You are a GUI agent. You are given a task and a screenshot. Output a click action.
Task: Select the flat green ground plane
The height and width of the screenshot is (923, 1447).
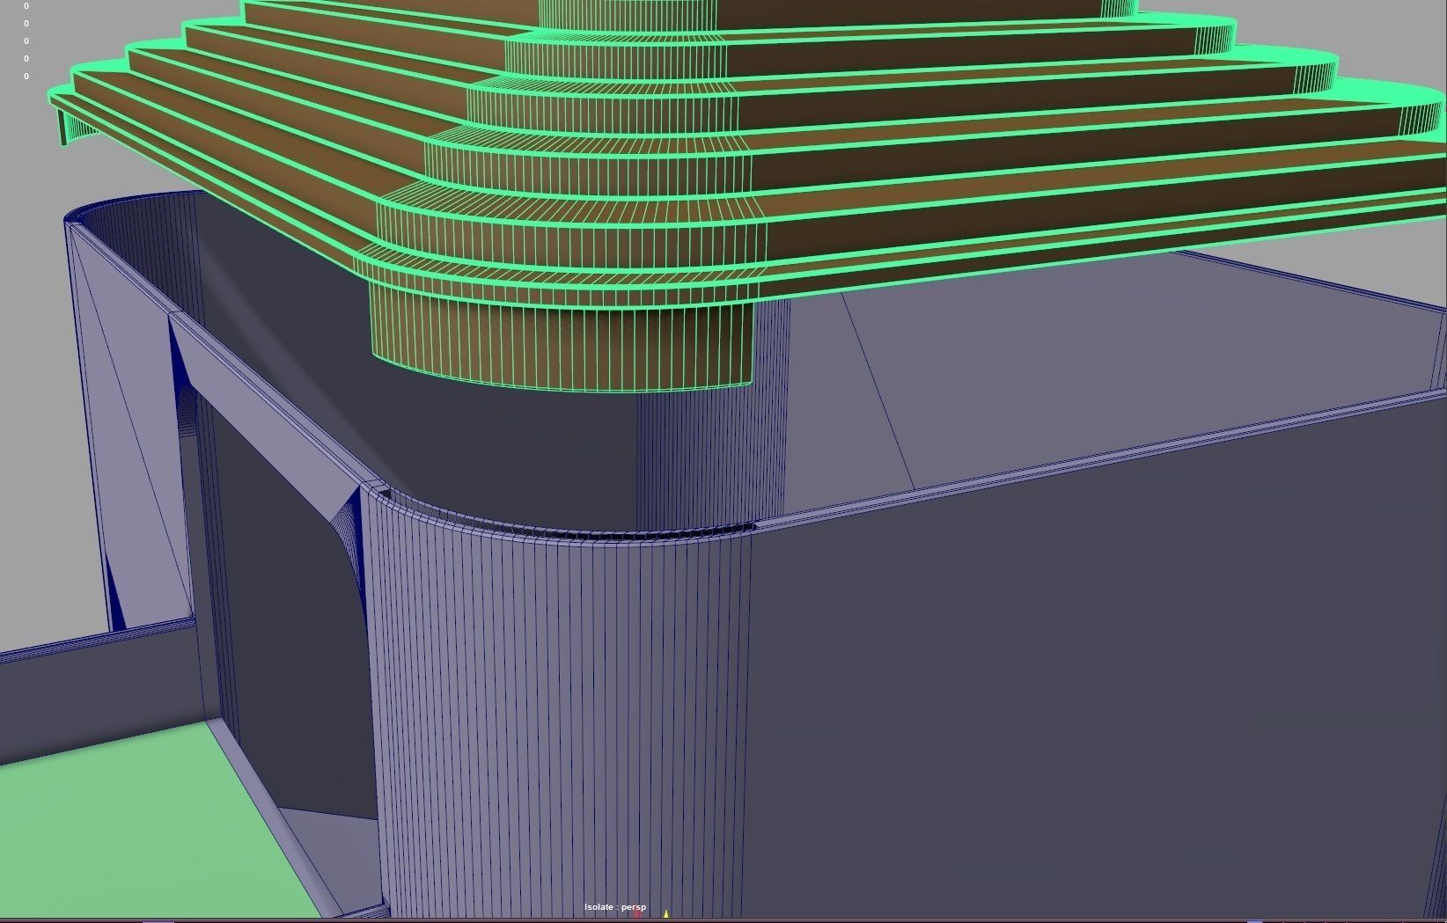coord(150,827)
